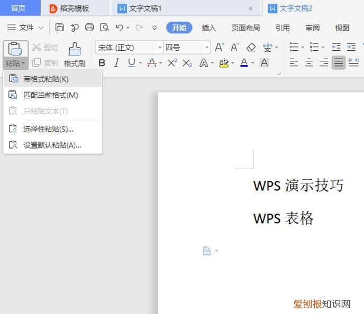Click the phonetic guide (wén) icon
The height and width of the screenshot is (314, 364).
(267, 47)
